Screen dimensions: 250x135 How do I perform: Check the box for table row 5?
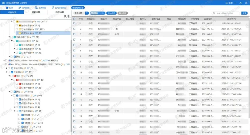pos(74,45)
